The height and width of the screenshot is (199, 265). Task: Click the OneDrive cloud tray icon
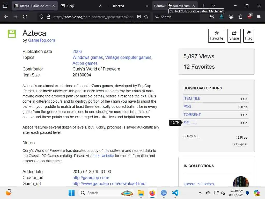click(208, 193)
